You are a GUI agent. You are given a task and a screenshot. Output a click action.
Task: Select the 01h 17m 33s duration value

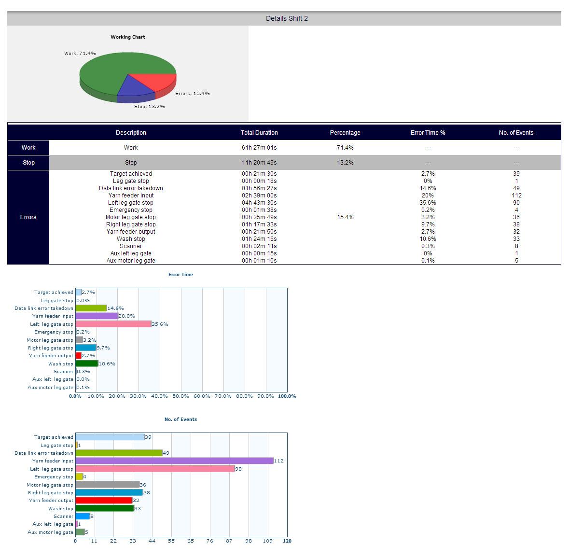(259, 224)
